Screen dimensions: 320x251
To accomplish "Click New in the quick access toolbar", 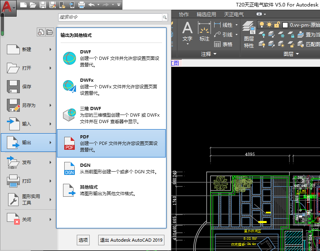I will coord(23,4).
